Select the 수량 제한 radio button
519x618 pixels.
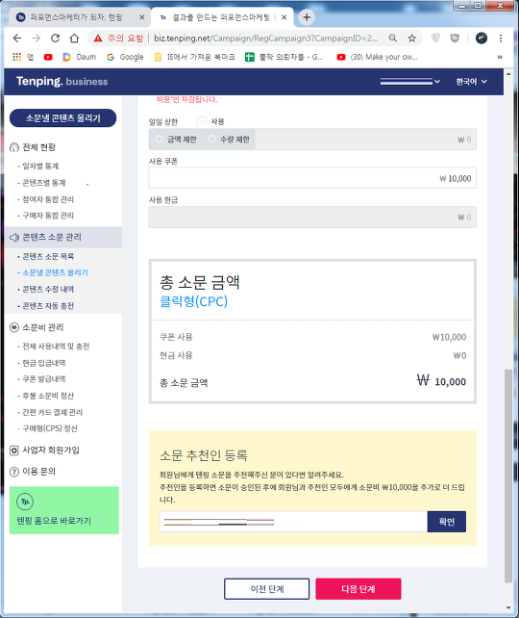[211, 140]
